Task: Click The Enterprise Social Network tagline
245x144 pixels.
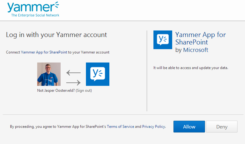Action: 35,15
